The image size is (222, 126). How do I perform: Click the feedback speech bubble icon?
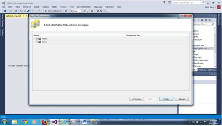(169, 2)
